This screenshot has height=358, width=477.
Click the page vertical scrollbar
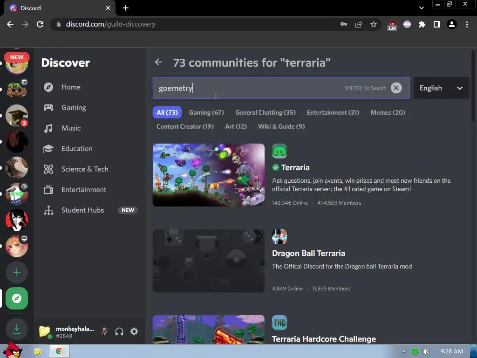[473, 86]
